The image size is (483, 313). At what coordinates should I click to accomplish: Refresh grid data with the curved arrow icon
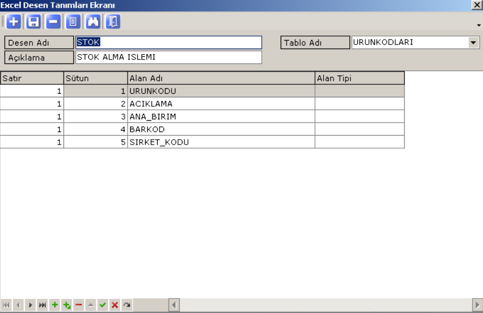127,305
